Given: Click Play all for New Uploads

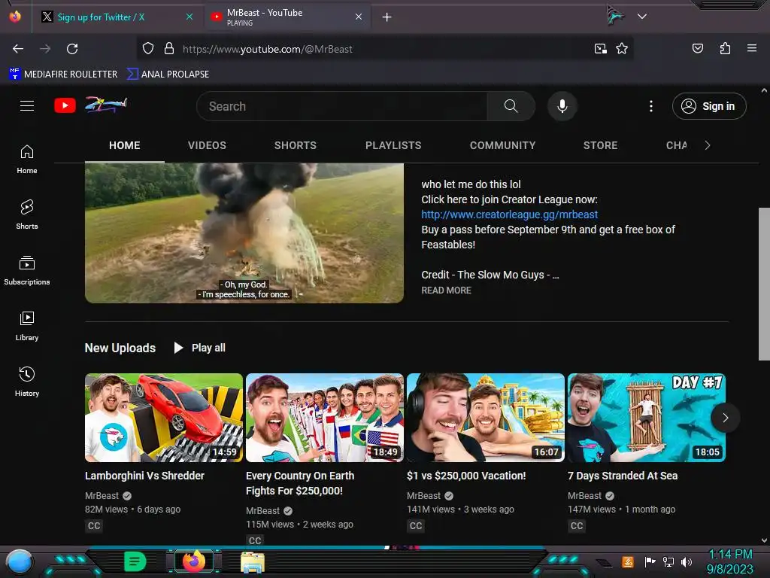Looking at the screenshot, I should point(200,348).
